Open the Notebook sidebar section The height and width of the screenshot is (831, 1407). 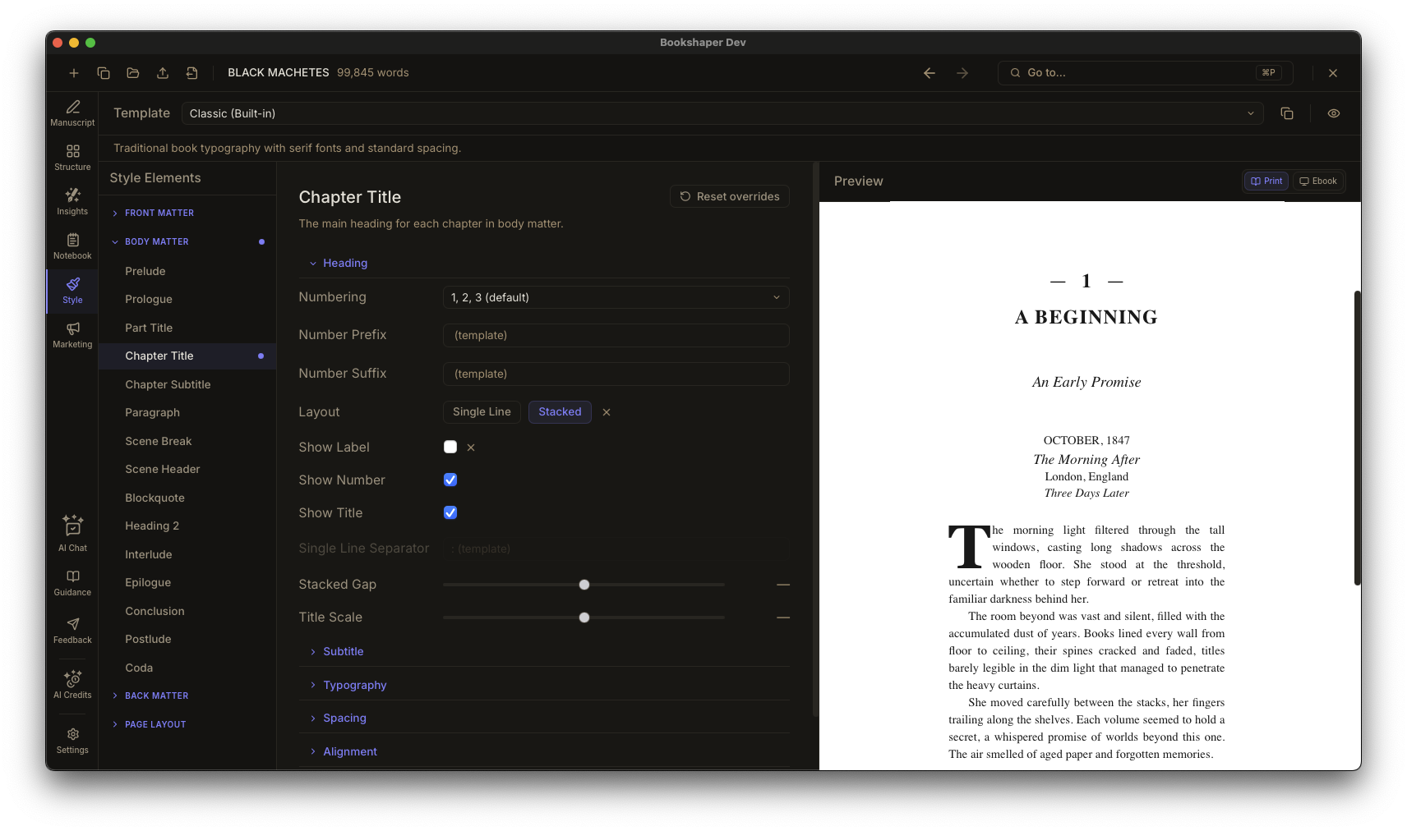coord(72,246)
